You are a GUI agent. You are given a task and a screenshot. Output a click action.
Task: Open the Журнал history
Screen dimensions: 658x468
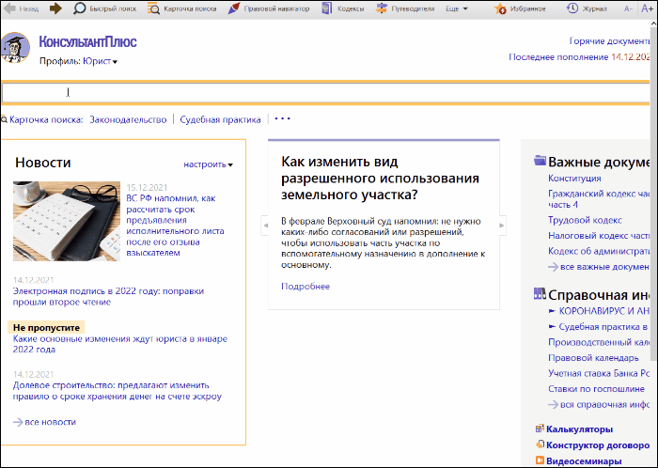(x=587, y=8)
